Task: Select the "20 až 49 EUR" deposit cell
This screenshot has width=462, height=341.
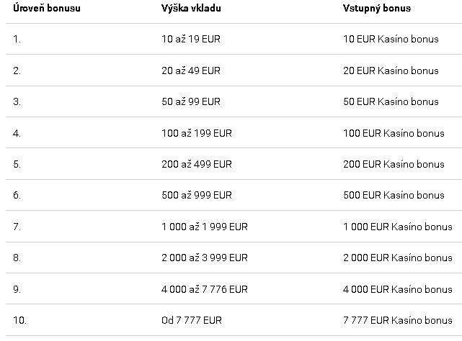Action: coord(191,71)
